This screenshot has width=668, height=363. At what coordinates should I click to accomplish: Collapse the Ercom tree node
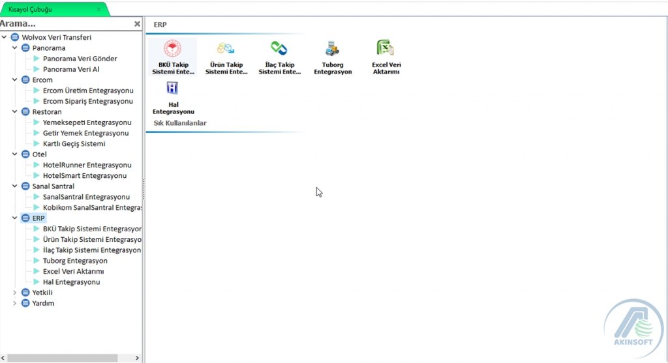tap(15, 80)
